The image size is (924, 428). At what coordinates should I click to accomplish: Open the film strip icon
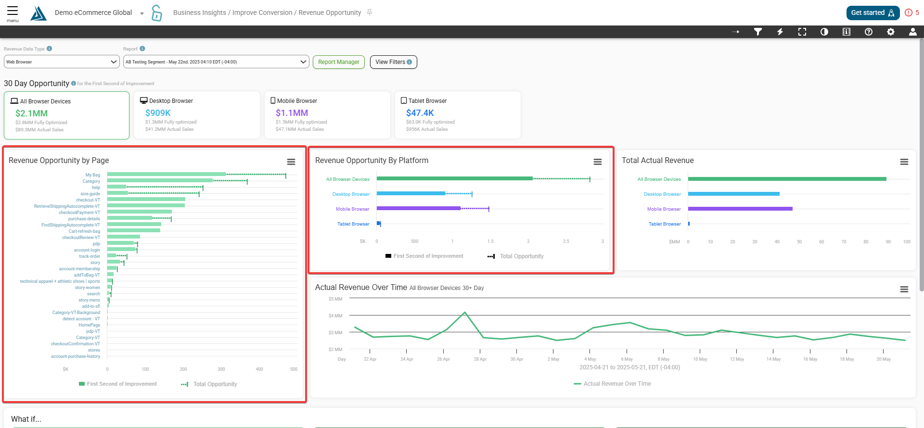pos(847,32)
